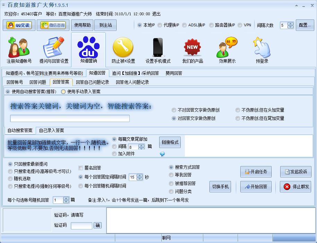This screenshot has width=317, height=243.
Task: Adjust the 每个回答固定间隔时间 seconds spinner
Action: [140, 175]
